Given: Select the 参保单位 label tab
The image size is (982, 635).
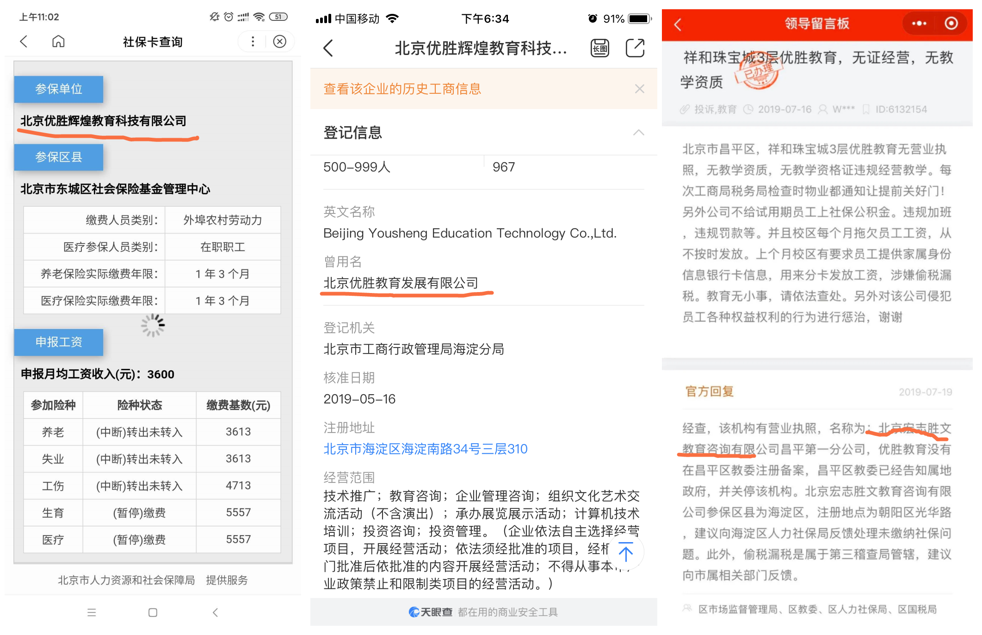Looking at the screenshot, I should coord(59,89).
